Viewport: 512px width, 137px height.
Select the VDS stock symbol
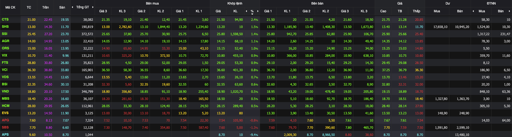pyautogui.click(x=5, y=77)
